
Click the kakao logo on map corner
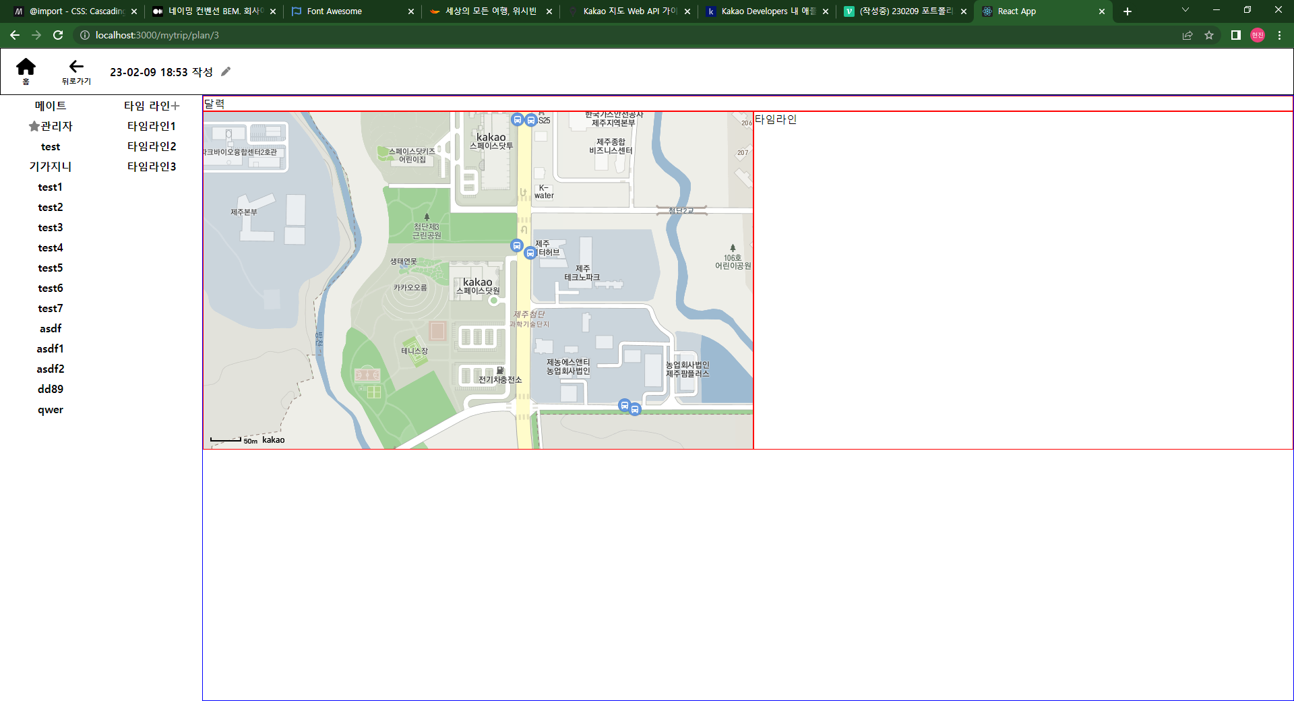point(273,439)
